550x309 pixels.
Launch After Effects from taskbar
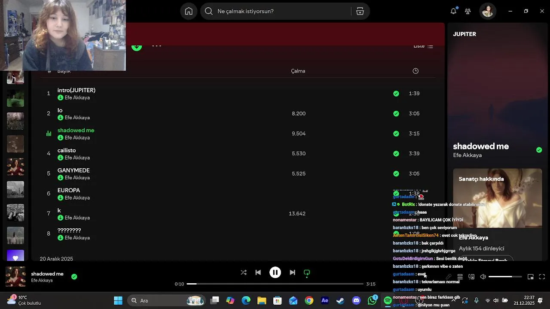(325, 300)
